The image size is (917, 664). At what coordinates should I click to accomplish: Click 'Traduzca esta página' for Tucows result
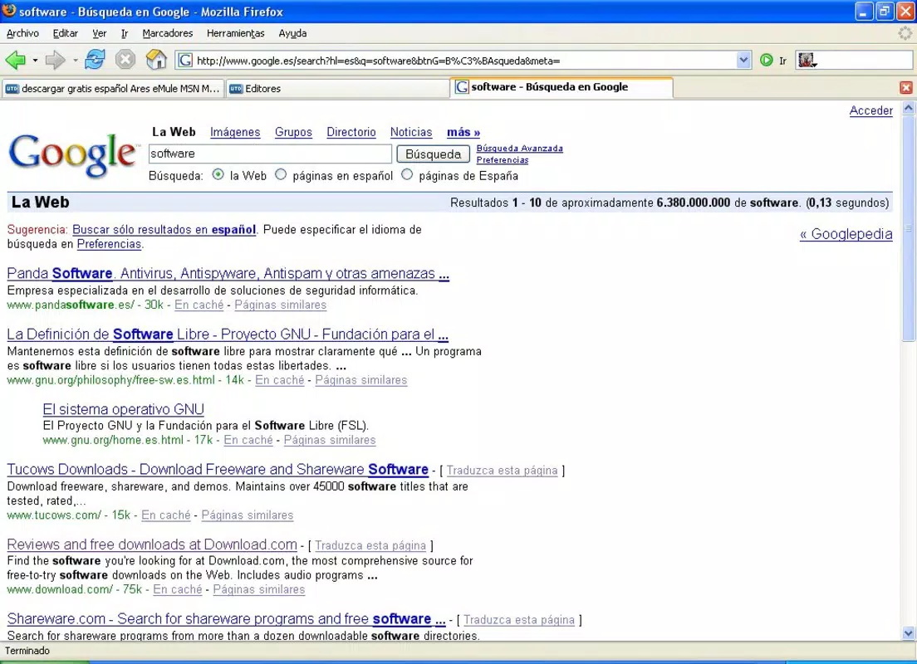(502, 471)
